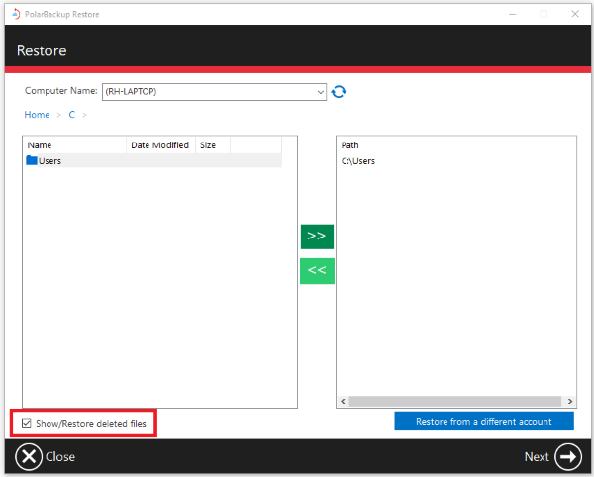The image size is (594, 477).
Task: Select the Users folder icon
Action: click(x=32, y=160)
